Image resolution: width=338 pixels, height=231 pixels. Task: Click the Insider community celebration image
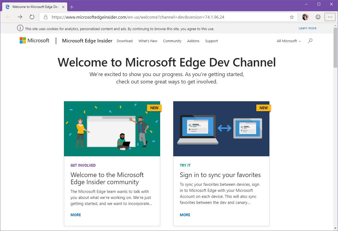[112, 129]
